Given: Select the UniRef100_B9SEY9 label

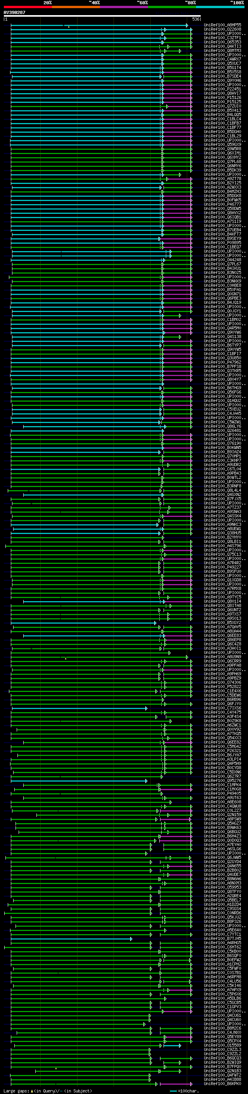Looking at the screenshot, I should pyautogui.click(x=222, y=239).
